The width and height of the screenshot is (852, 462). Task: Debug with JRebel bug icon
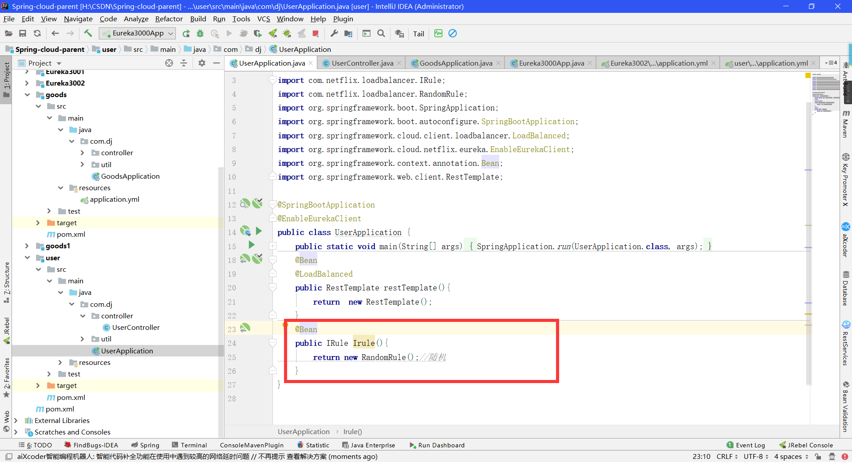[287, 33]
